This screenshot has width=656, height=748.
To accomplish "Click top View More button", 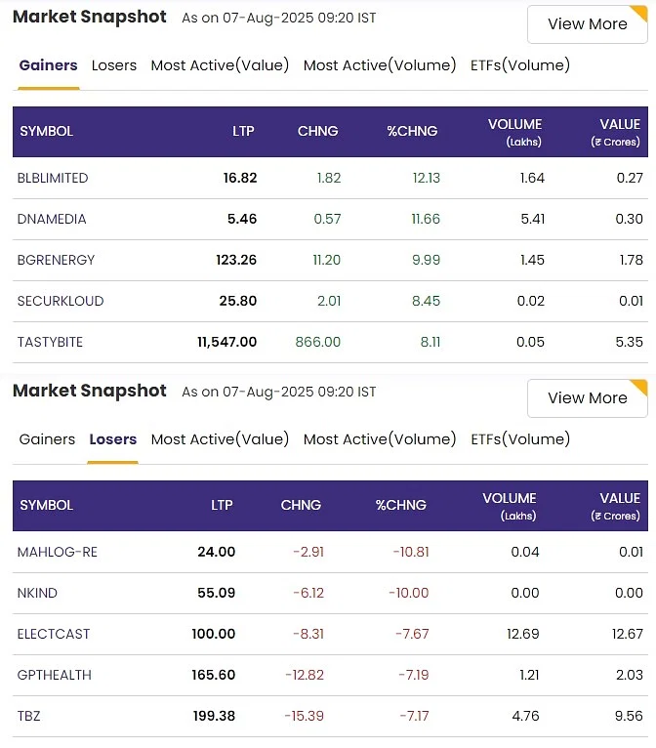I will coord(587,24).
